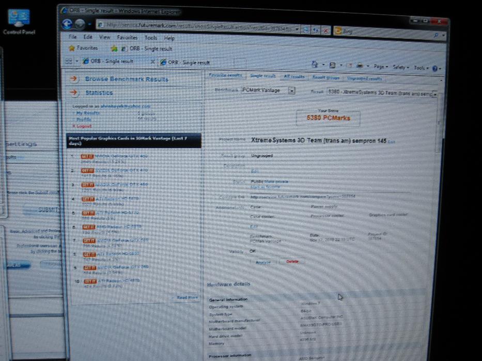Click Get It badge for tenth graphics card
Viewport: 482px width, 361px height.
click(90, 281)
